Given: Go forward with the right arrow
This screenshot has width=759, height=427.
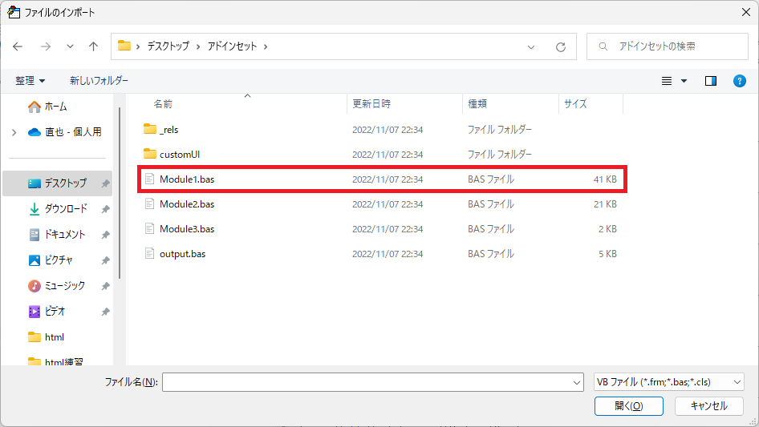Looking at the screenshot, I should (x=46, y=46).
